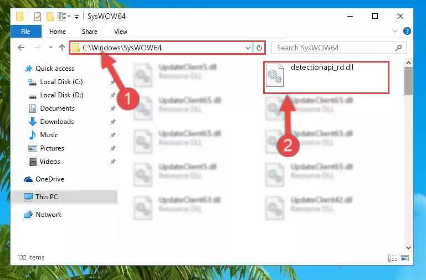Open the File menu
426x280 pixels.
point(26,32)
